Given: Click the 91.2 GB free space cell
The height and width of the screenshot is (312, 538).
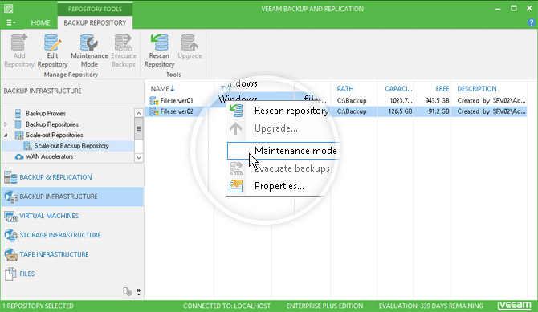Looking at the screenshot, I should [x=438, y=111].
